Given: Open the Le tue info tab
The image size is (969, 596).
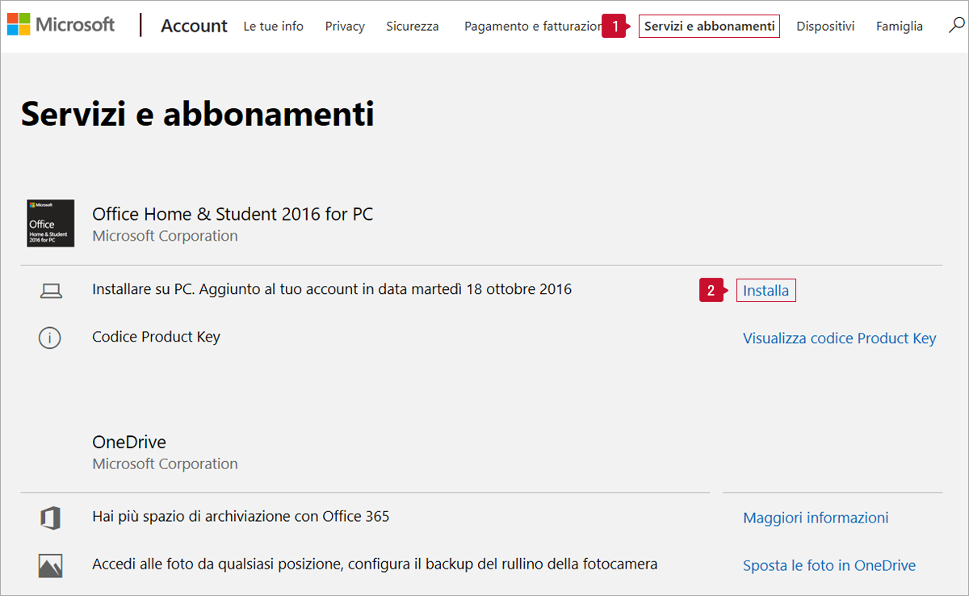Looking at the screenshot, I should point(274,27).
